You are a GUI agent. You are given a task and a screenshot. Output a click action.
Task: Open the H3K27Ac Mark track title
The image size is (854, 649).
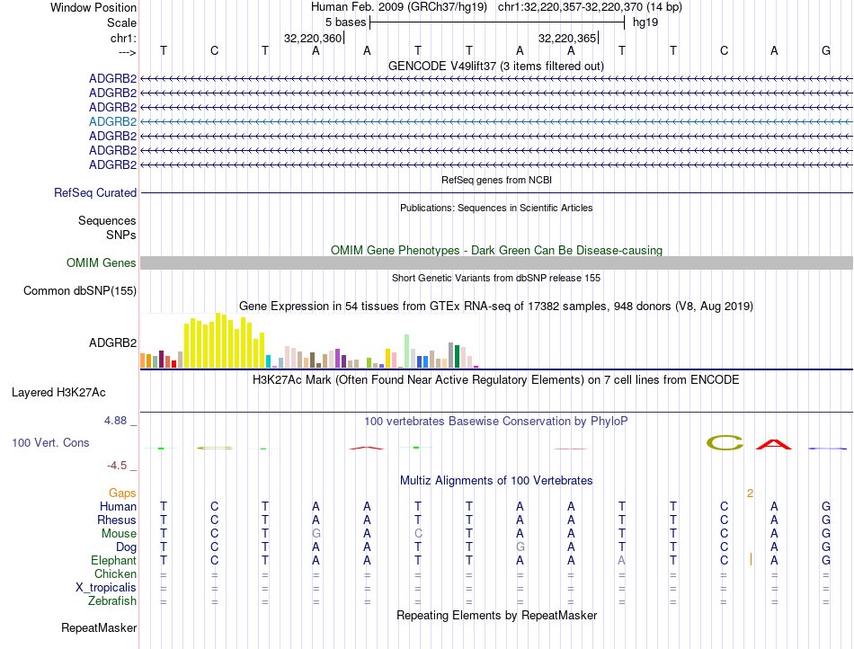pyautogui.click(x=496, y=379)
